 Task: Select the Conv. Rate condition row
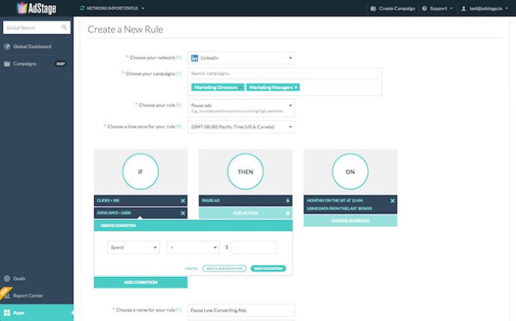(x=140, y=213)
